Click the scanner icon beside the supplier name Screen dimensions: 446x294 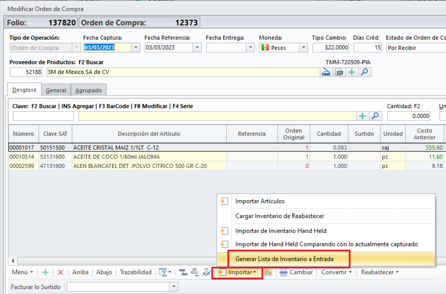coord(326,72)
